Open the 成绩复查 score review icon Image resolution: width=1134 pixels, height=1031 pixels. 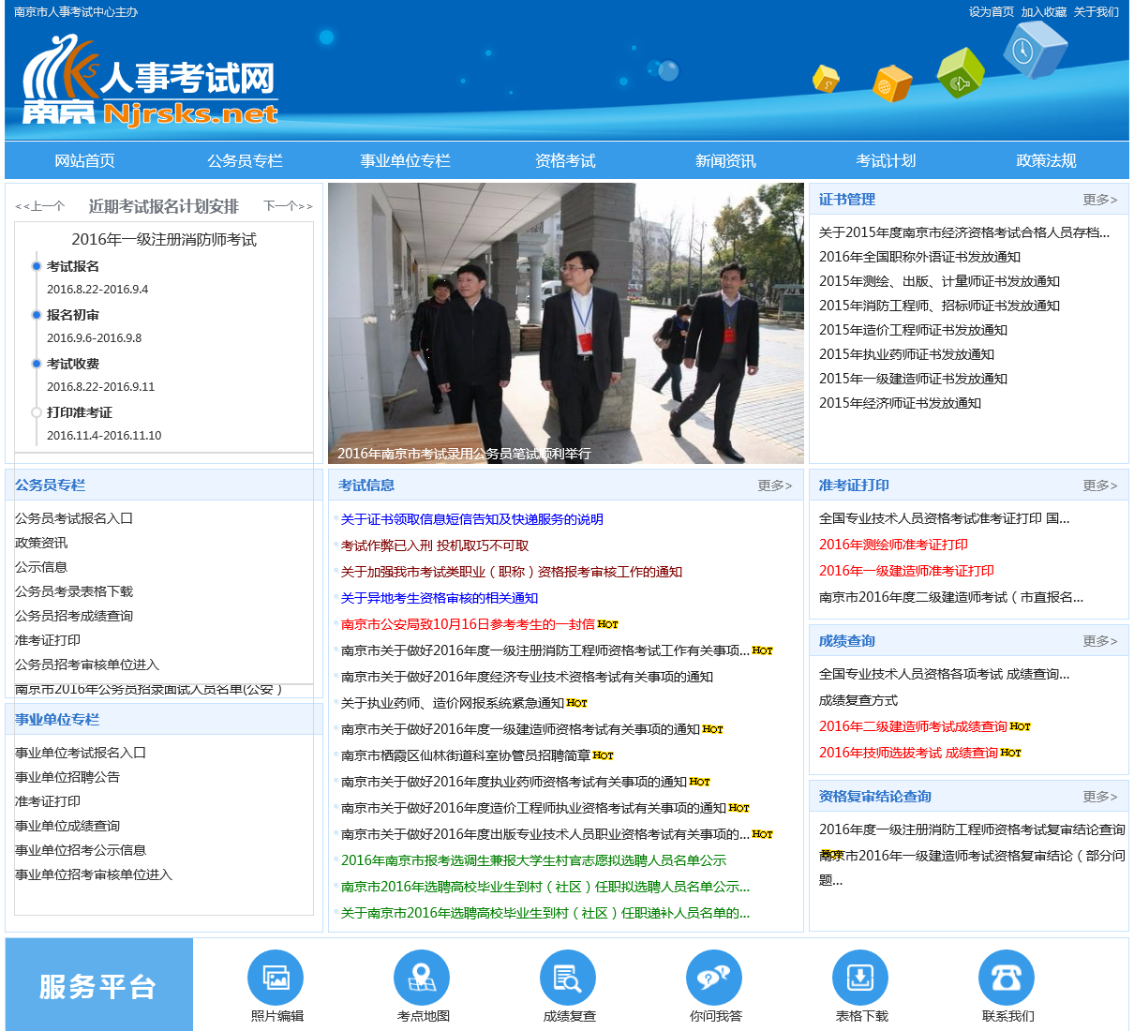click(568, 978)
